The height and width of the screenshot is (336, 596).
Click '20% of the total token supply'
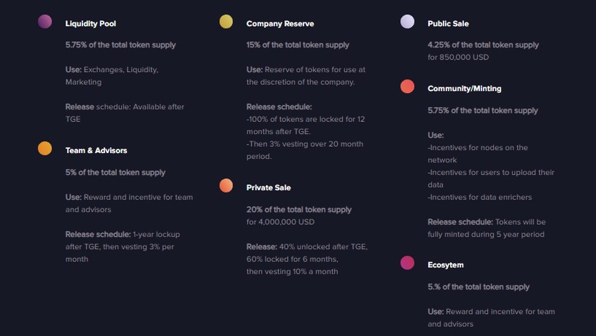pyautogui.click(x=299, y=209)
